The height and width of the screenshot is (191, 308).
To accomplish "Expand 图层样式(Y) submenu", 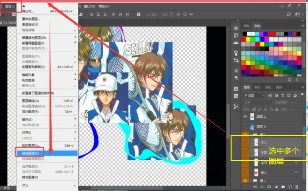I will pos(47,25).
